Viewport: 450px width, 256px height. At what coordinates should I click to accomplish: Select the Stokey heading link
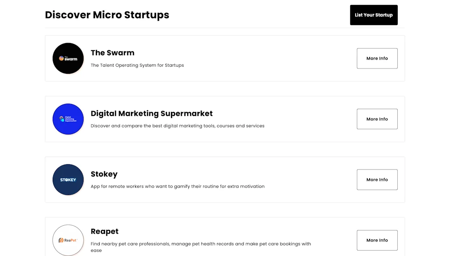(104, 174)
